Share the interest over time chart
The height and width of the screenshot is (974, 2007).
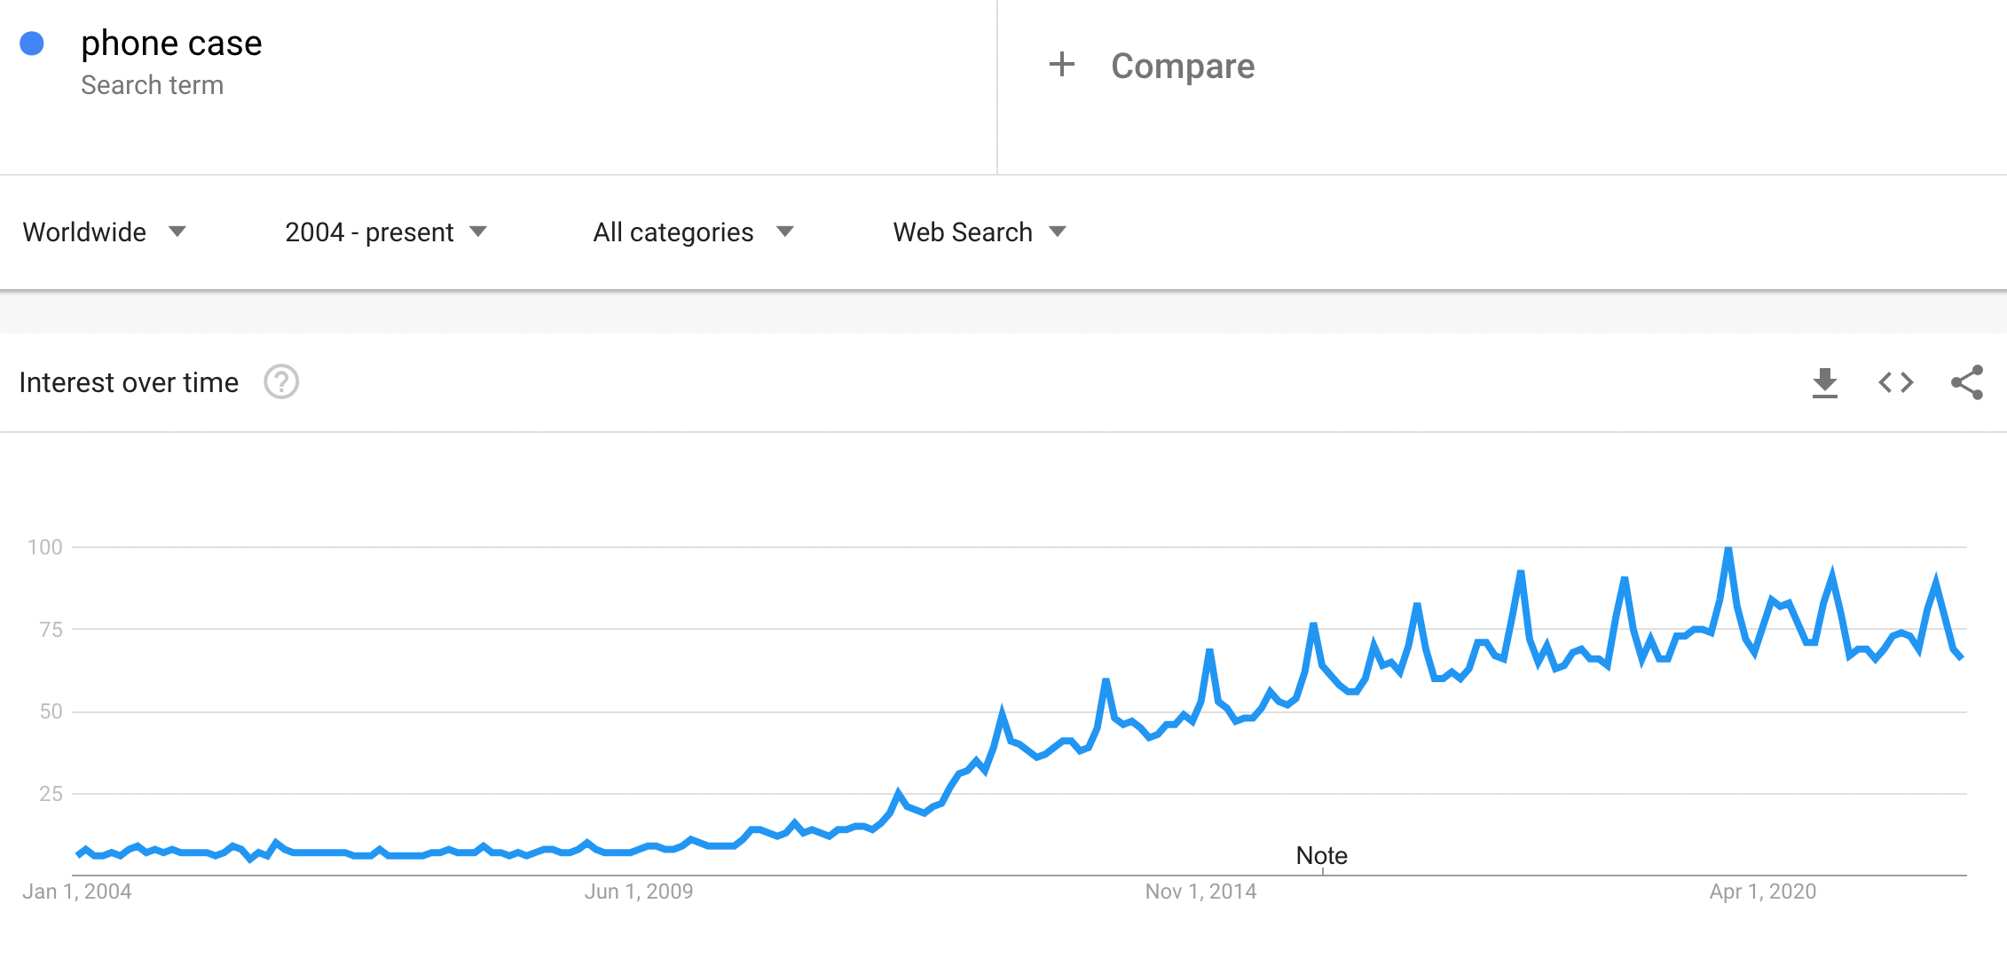1967,382
